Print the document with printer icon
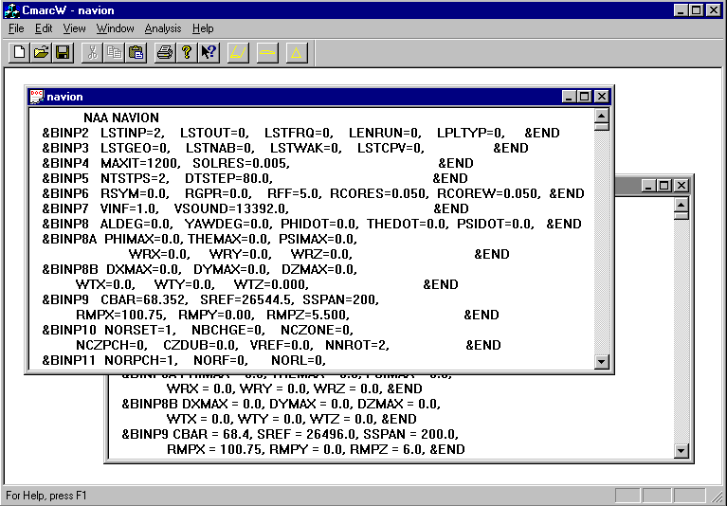This screenshot has height=506, width=727. pyautogui.click(x=165, y=52)
